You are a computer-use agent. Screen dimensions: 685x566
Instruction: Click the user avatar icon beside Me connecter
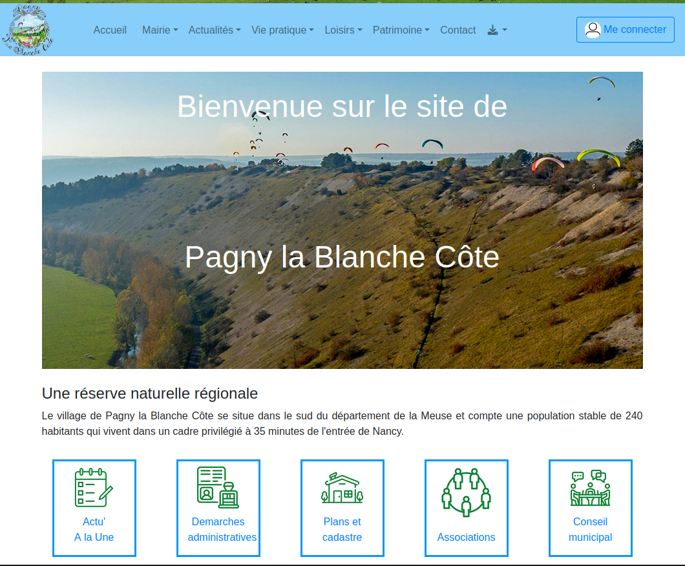click(592, 30)
